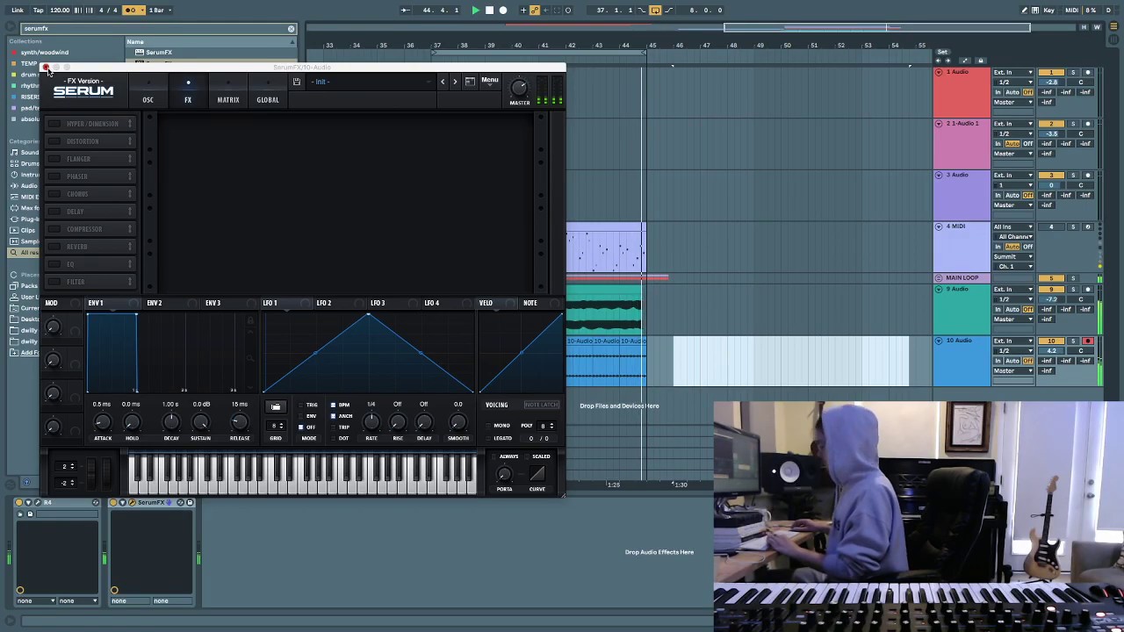
Task: Click the Ableton stop button
Action: coord(489,10)
